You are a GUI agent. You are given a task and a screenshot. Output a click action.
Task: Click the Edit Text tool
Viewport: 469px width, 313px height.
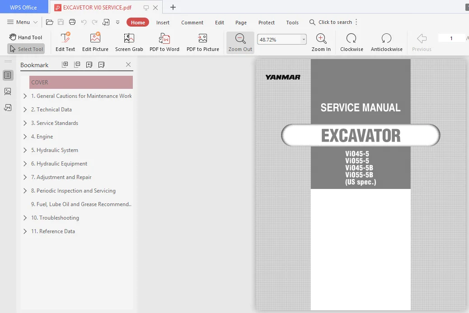[65, 42]
